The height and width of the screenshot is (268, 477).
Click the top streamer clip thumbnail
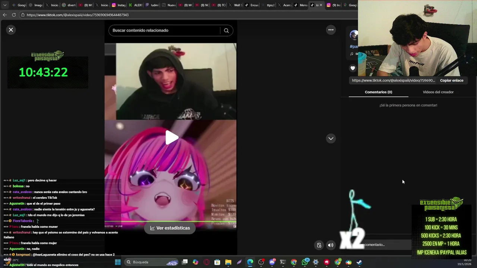(176, 82)
